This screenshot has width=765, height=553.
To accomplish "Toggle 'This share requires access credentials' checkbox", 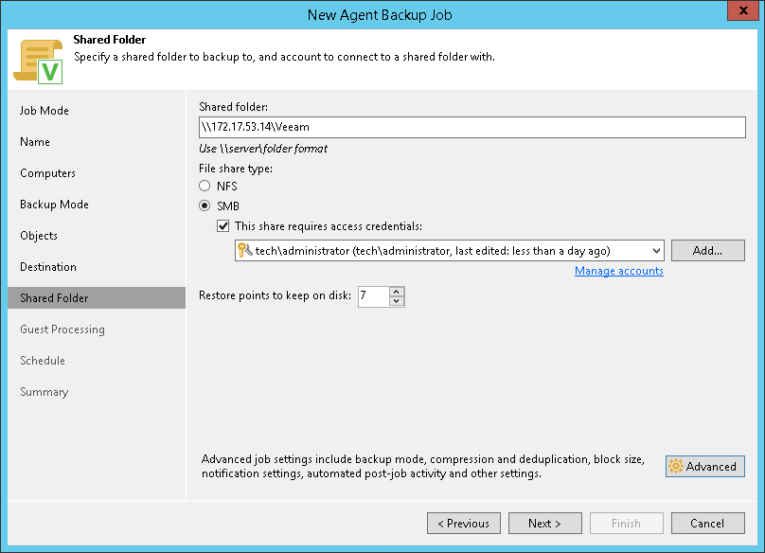I will (x=223, y=226).
